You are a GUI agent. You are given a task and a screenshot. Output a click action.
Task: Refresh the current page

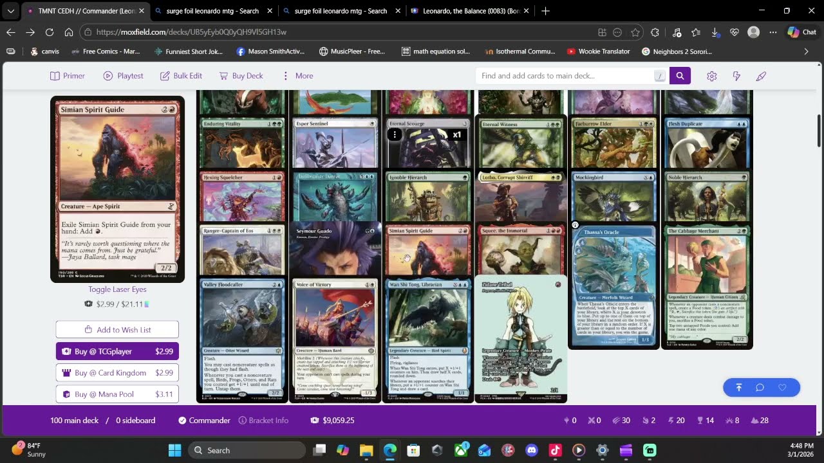pos(49,32)
